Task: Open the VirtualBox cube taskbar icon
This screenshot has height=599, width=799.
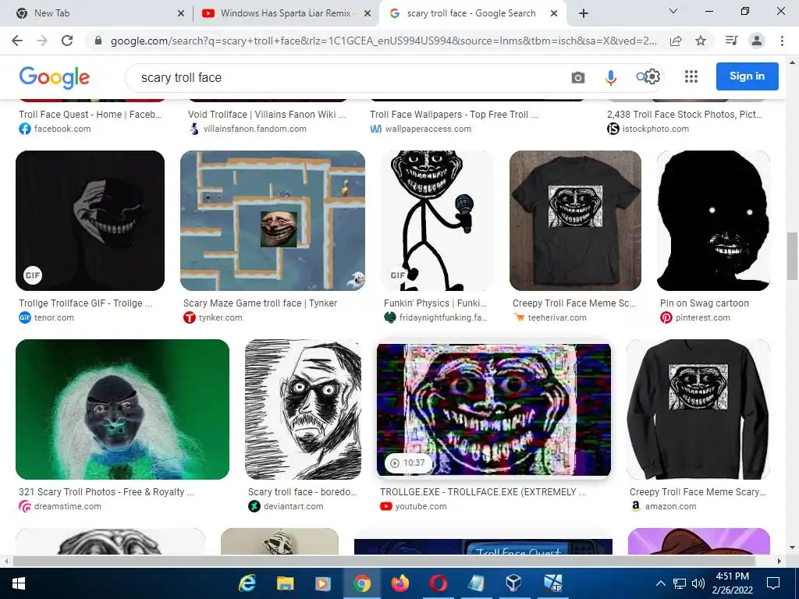Action: (x=513, y=583)
